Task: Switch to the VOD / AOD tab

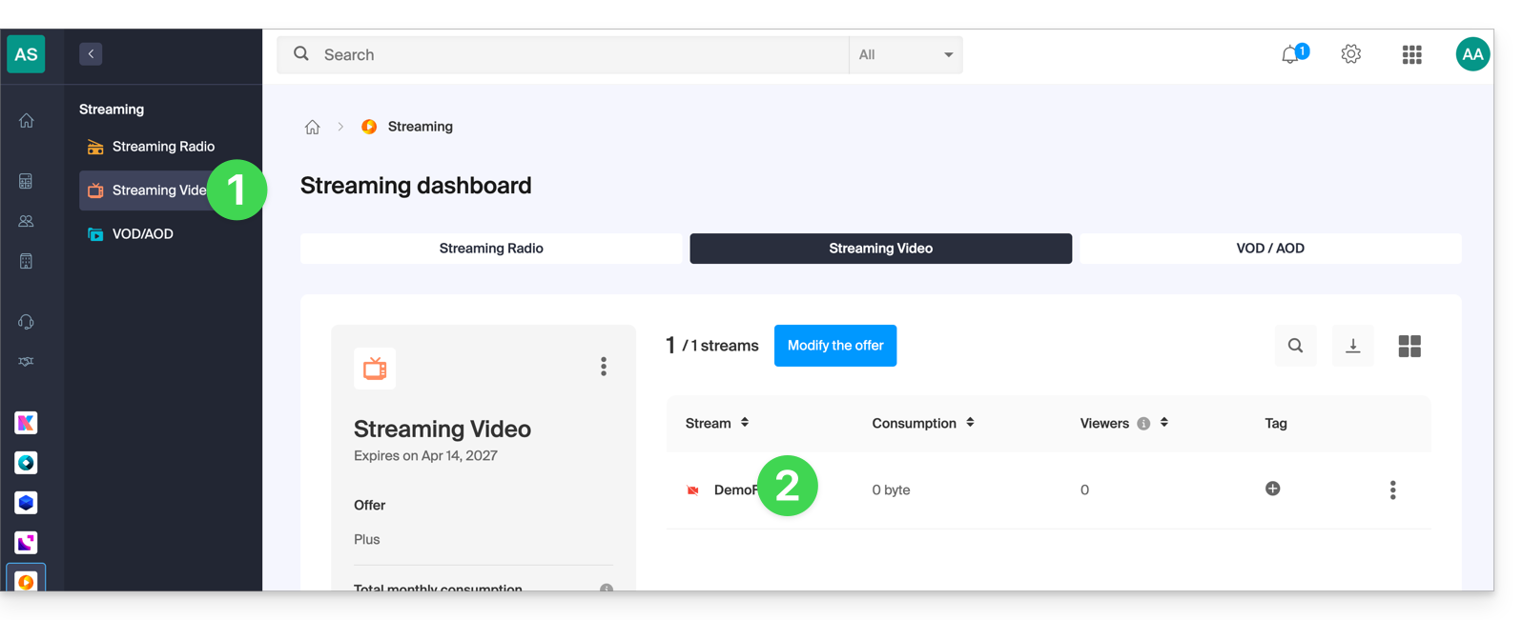Action: pyautogui.click(x=1269, y=249)
